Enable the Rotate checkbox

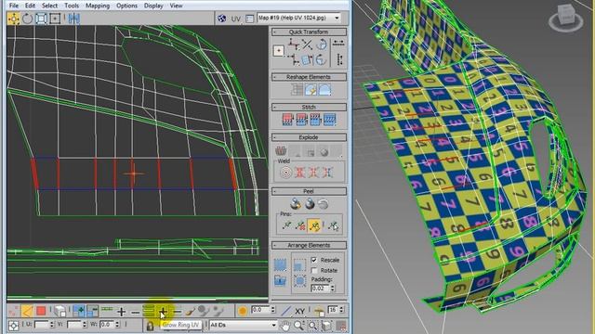coord(314,270)
